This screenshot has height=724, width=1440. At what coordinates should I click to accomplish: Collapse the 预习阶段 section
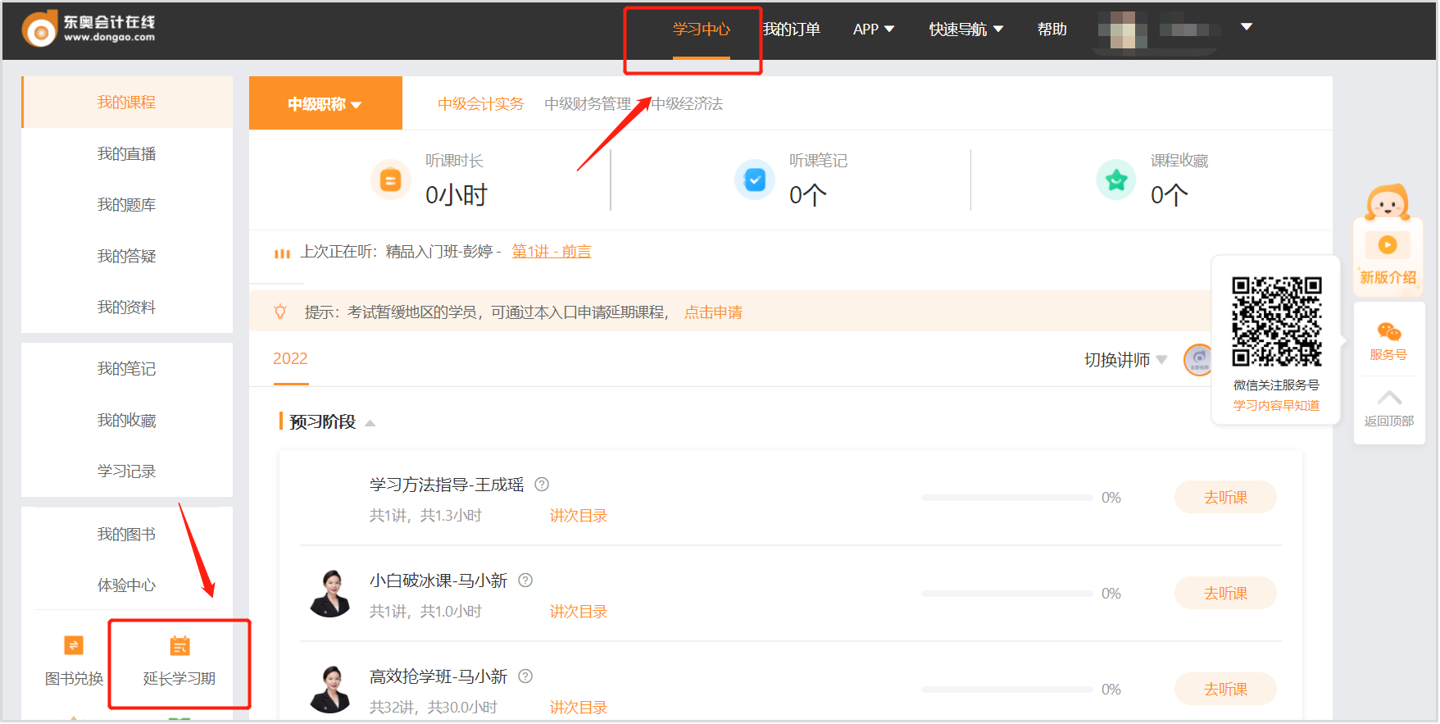[x=370, y=423]
